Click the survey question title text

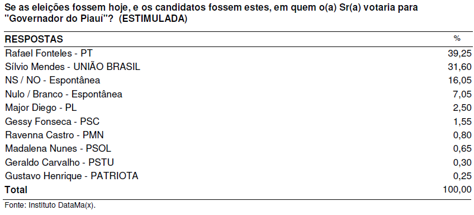(x=211, y=13)
